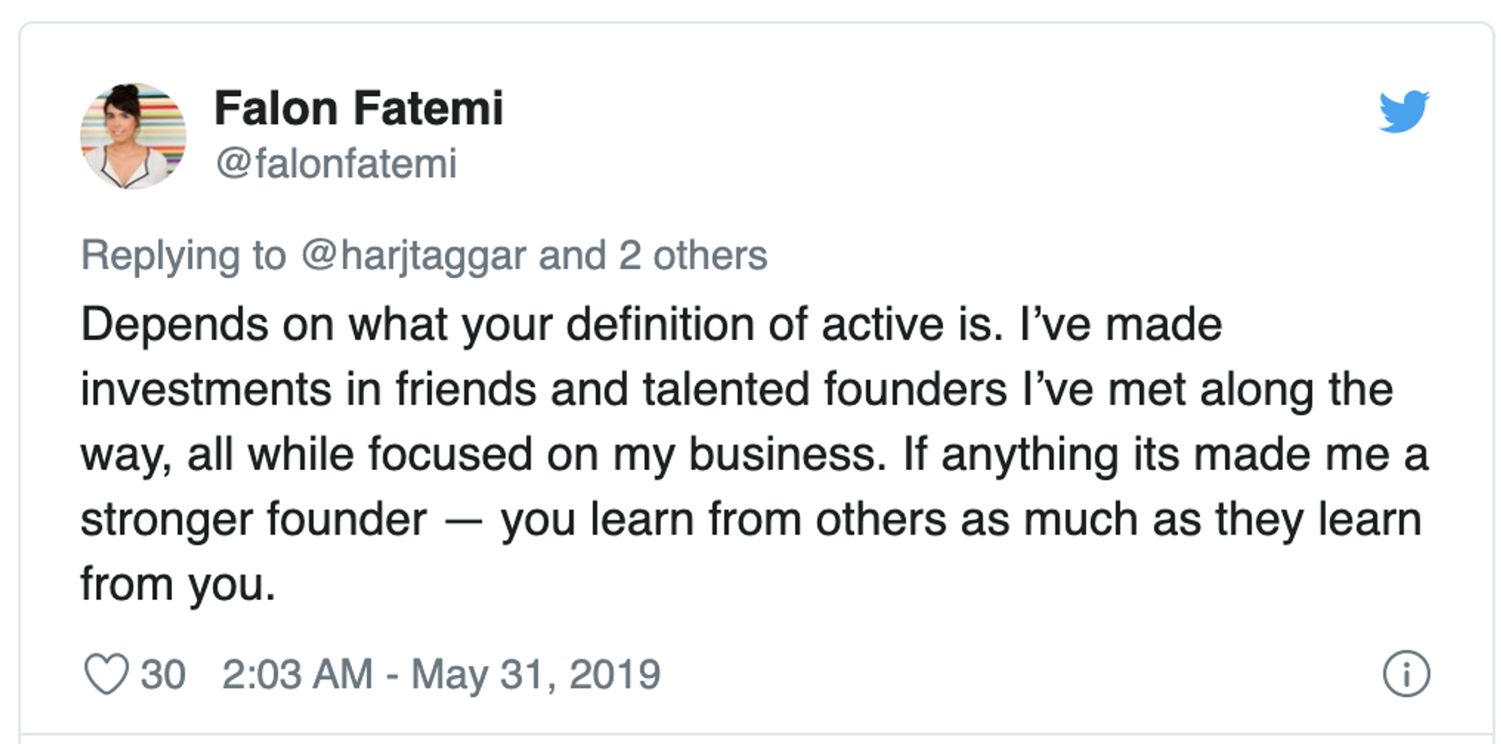1501x744 pixels.
Task: Click the closing words "from you."
Action: click(178, 584)
